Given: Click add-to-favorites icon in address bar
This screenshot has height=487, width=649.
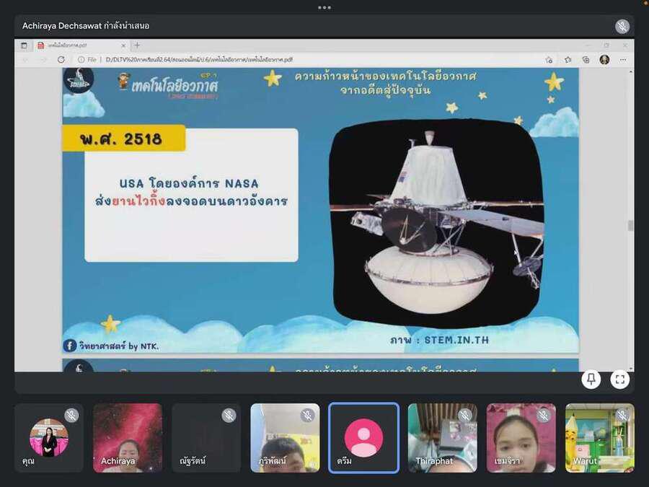Looking at the screenshot, I should coord(549,60).
